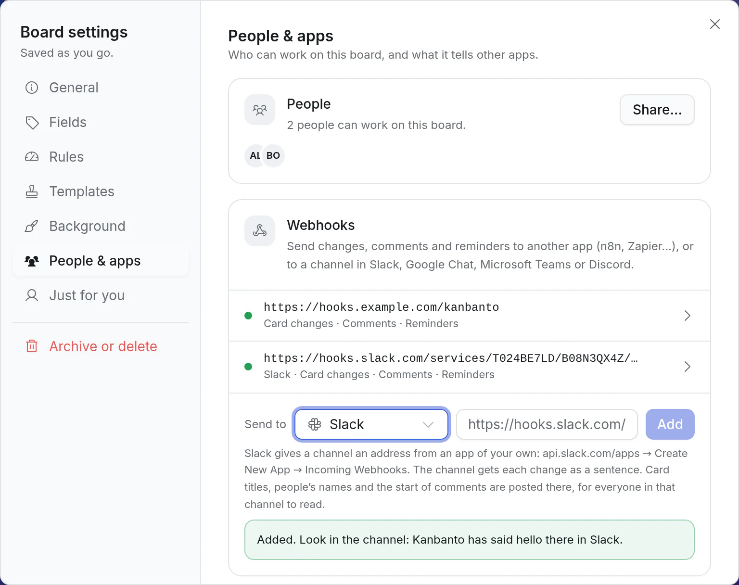Click the "Webhooks" heading
The image size is (739, 585).
click(x=321, y=225)
